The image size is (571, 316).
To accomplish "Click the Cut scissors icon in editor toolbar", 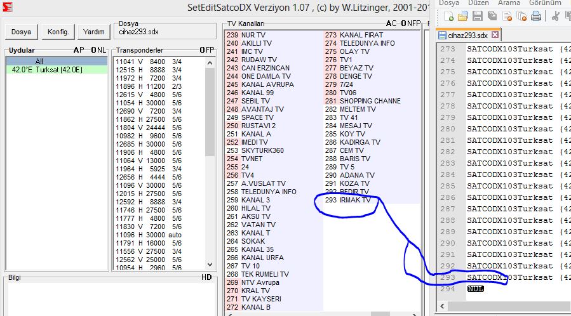I will click(x=555, y=16).
